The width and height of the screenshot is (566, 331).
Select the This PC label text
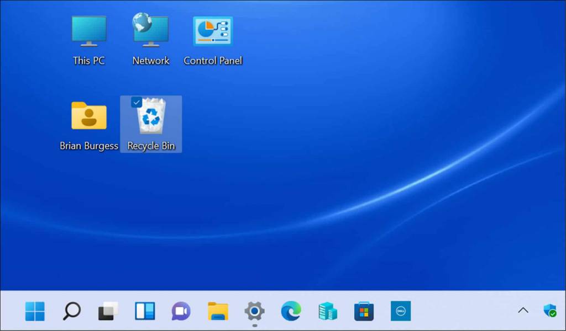coord(88,61)
